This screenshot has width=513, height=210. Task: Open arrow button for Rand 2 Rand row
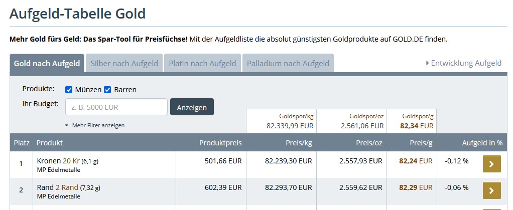tap(491, 190)
